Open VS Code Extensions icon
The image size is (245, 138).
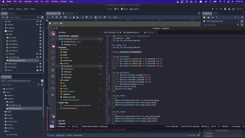tap(53, 58)
